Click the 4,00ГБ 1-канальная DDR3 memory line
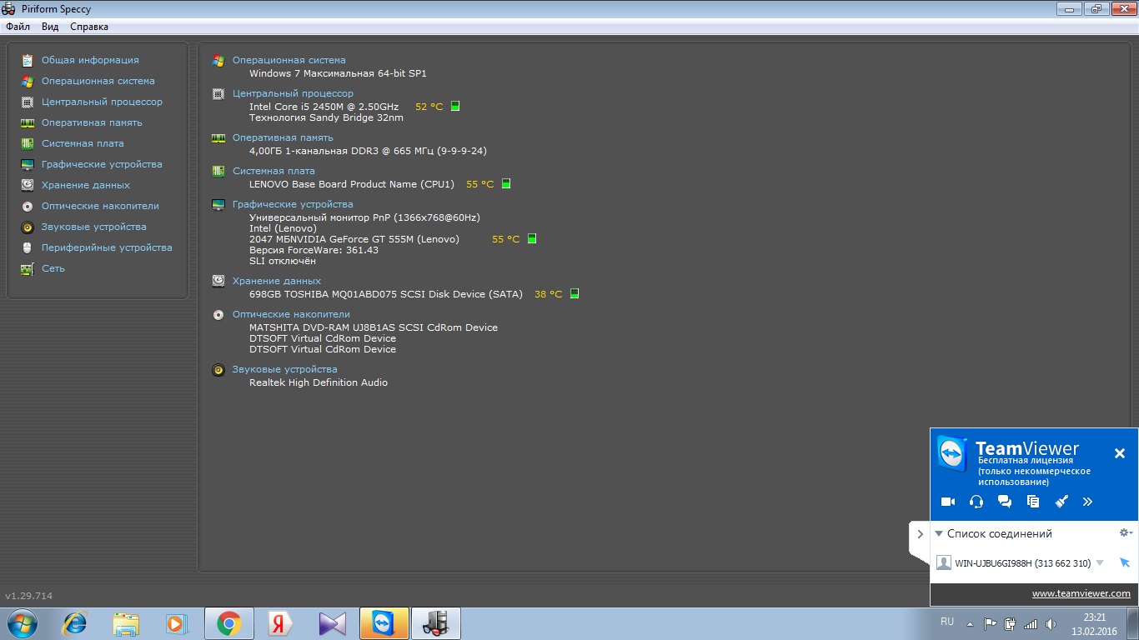Viewport: 1139px width, 640px height. coord(368,151)
